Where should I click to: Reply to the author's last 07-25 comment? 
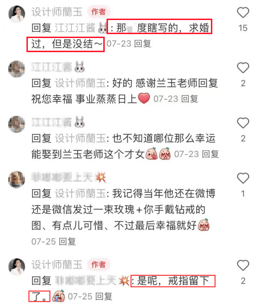(104, 297)
